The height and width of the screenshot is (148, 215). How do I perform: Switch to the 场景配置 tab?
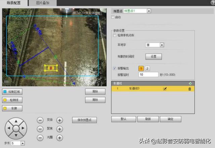[14, 3]
